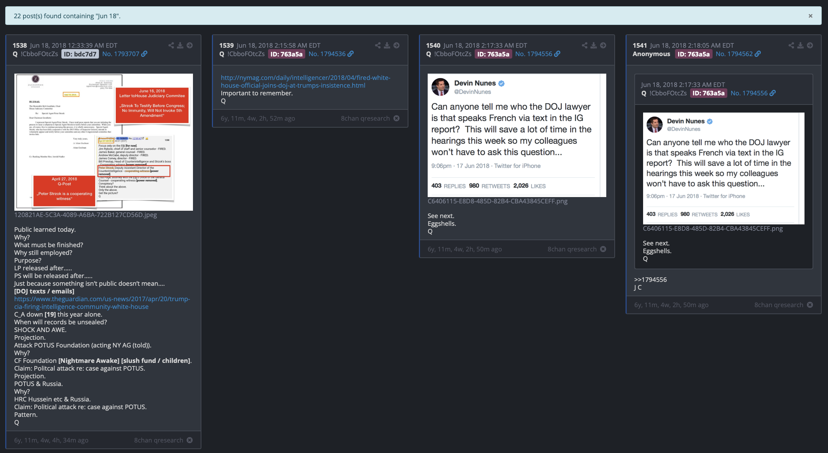
Task: Open Devin Nunes tweet image in post 1540
Action: [x=517, y=135]
